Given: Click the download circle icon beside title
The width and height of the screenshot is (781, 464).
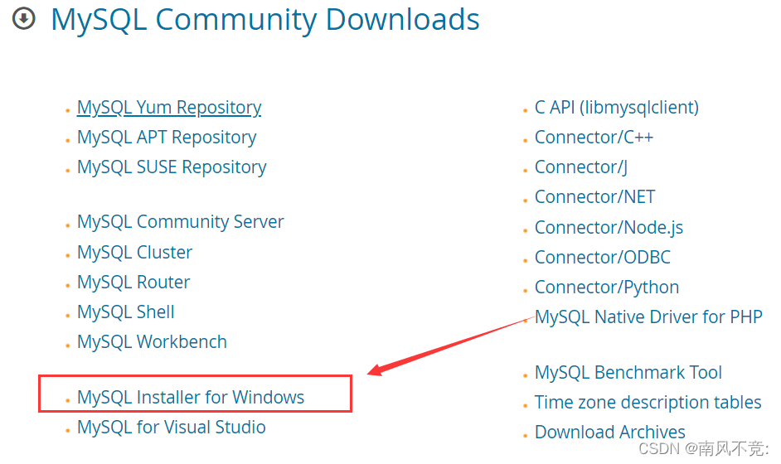Looking at the screenshot, I should click(23, 19).
